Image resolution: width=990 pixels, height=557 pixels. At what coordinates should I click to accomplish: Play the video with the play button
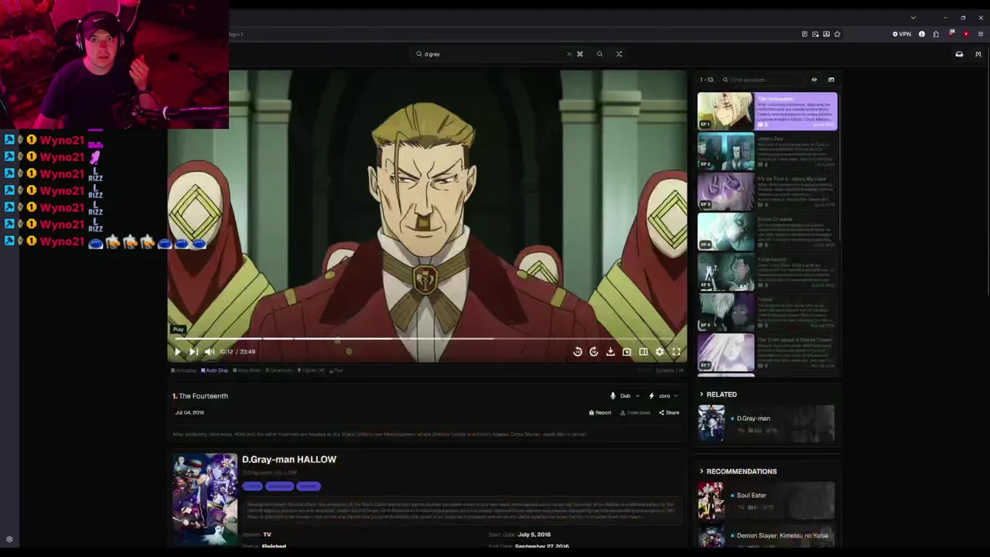177,351
